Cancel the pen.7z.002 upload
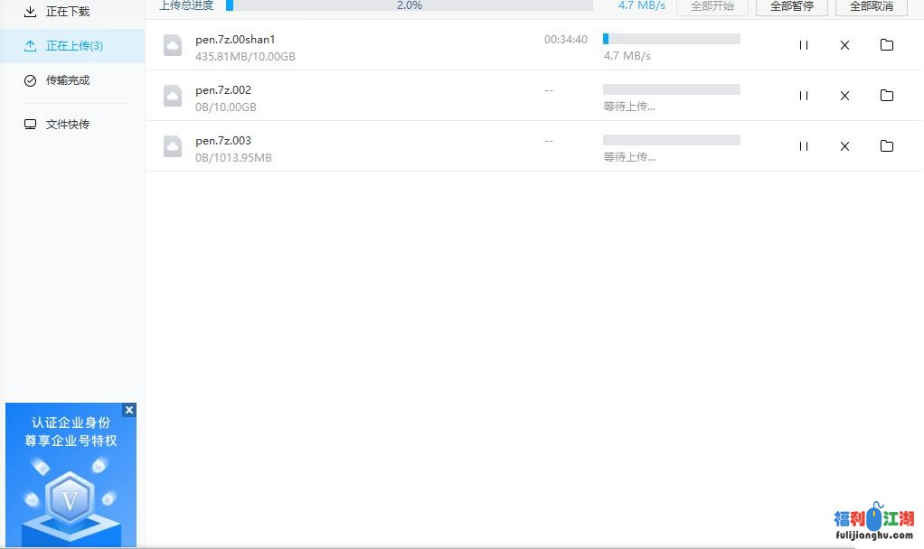Image resolution: width=924 pixels, height=549 pixels. click(x=844, y=96)
